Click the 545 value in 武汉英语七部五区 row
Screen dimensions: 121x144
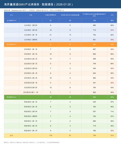coord(94,69)
